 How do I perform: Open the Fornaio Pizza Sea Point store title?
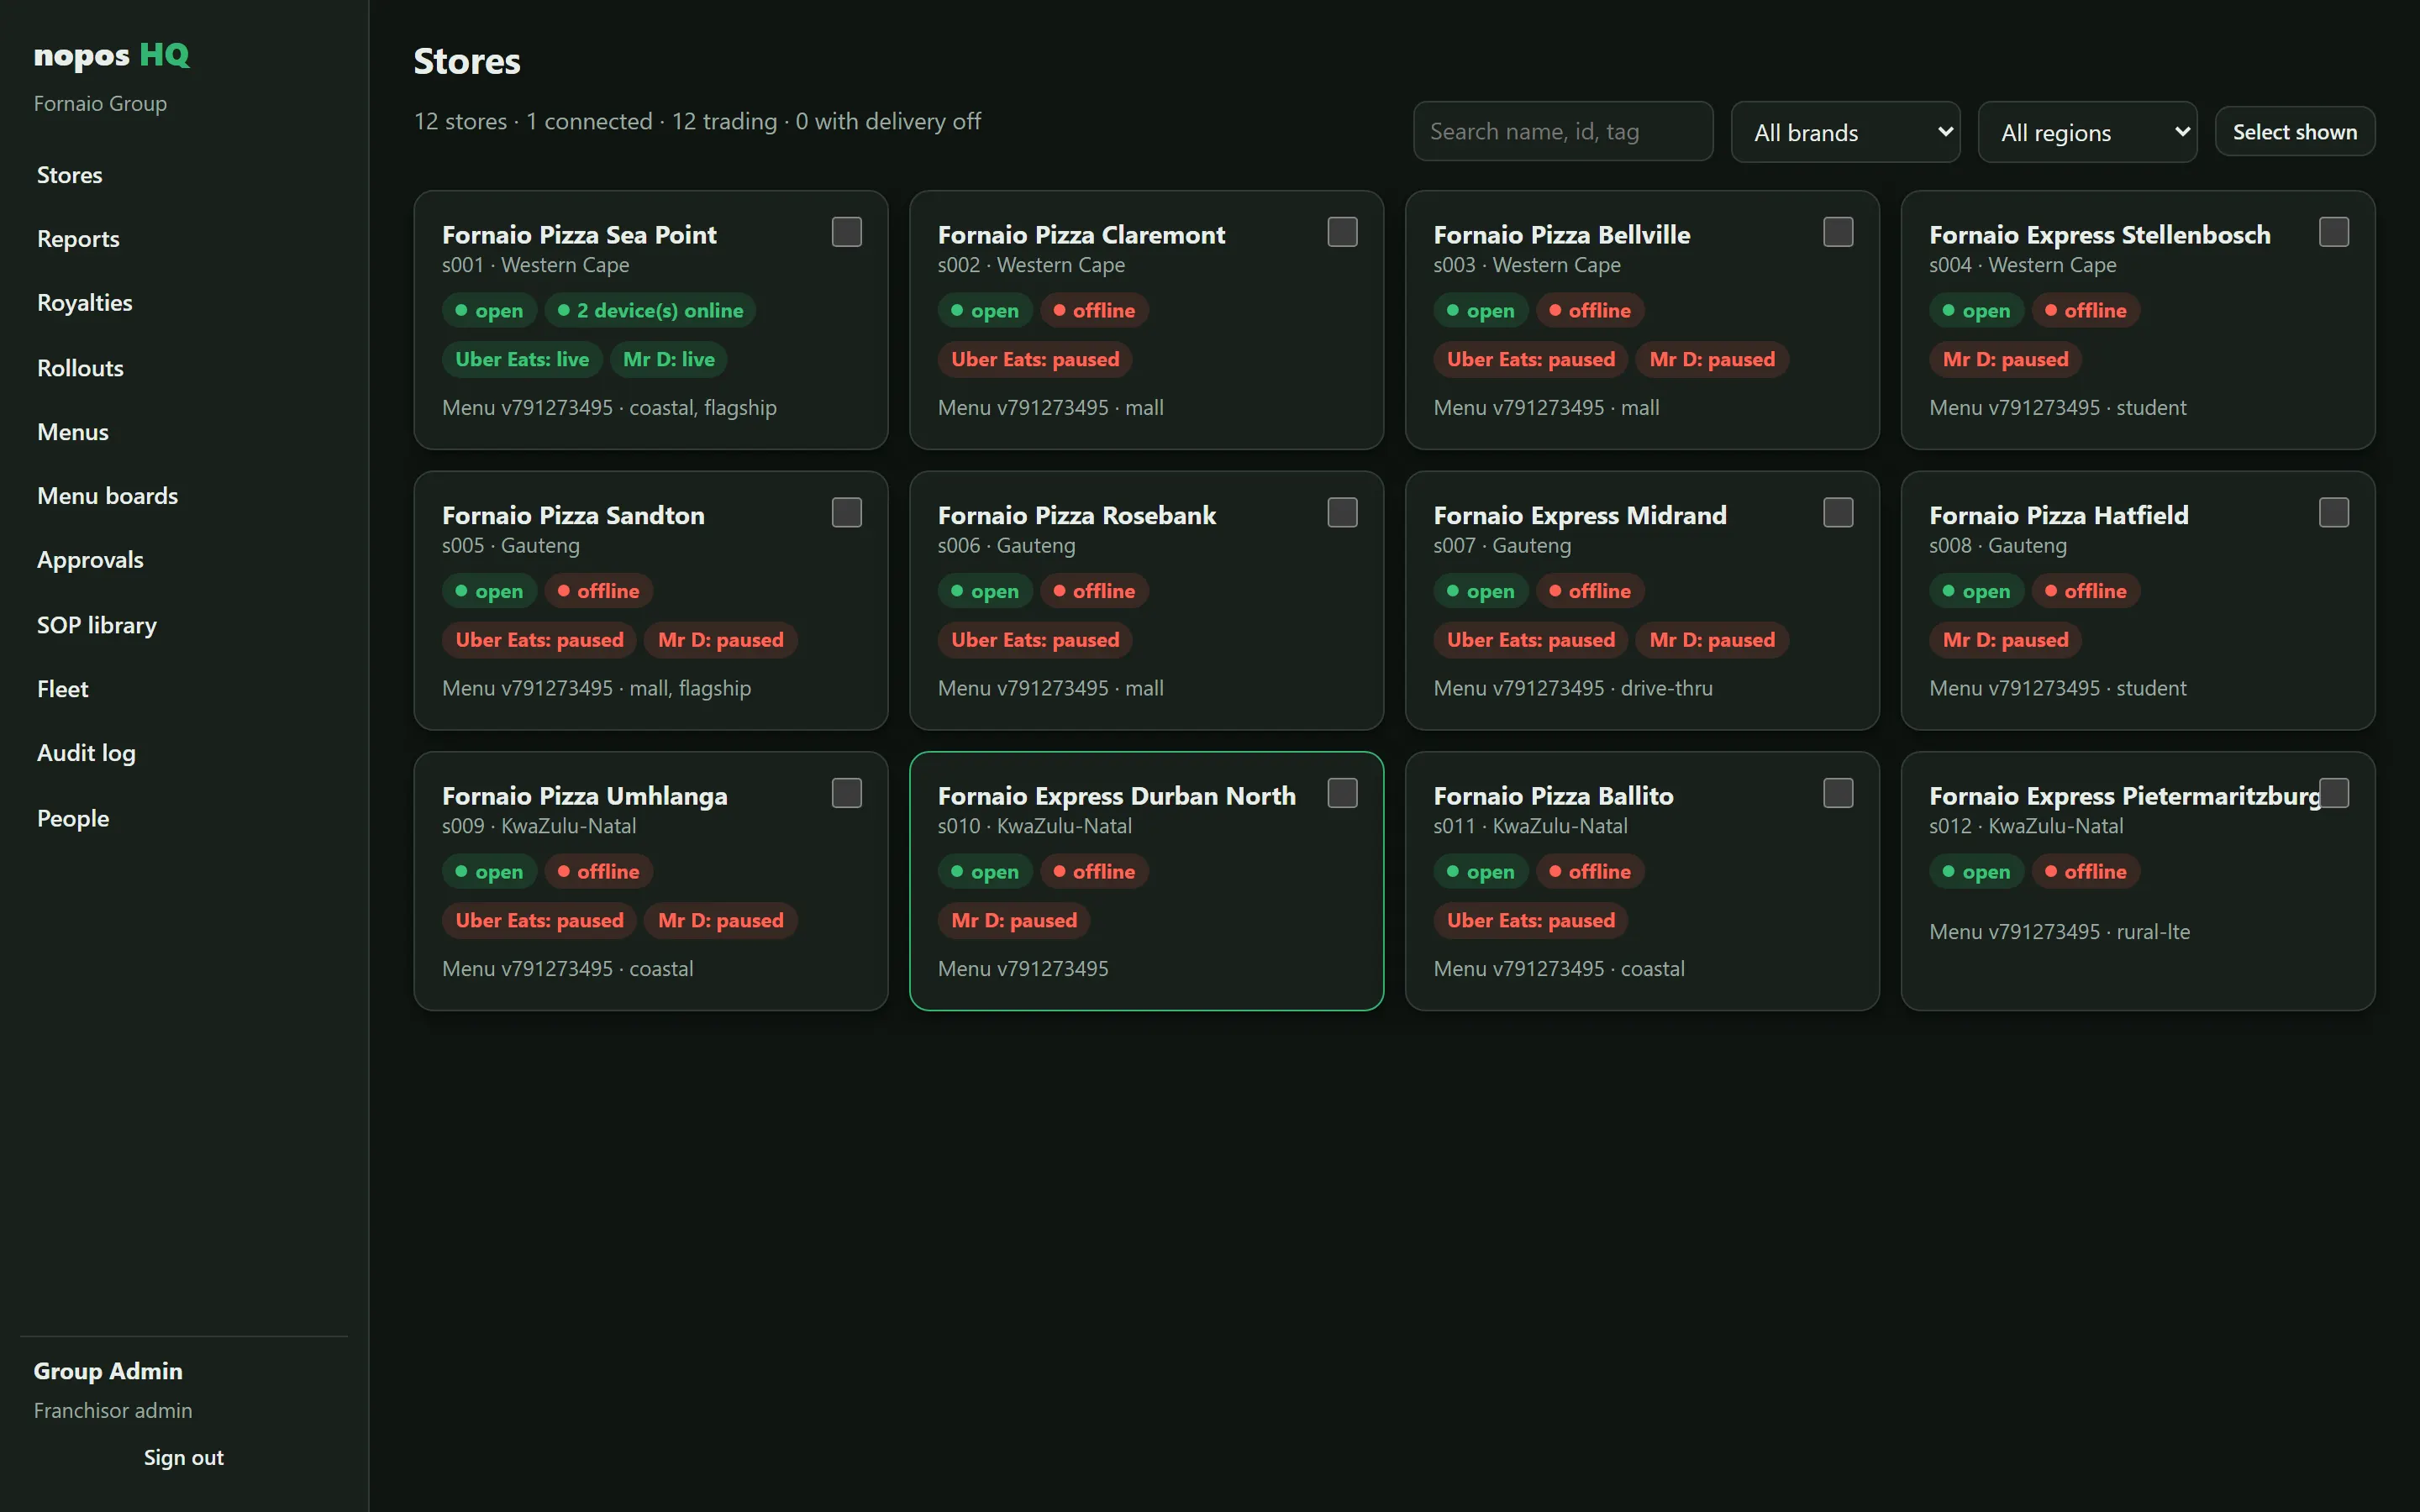click(579, 235)
